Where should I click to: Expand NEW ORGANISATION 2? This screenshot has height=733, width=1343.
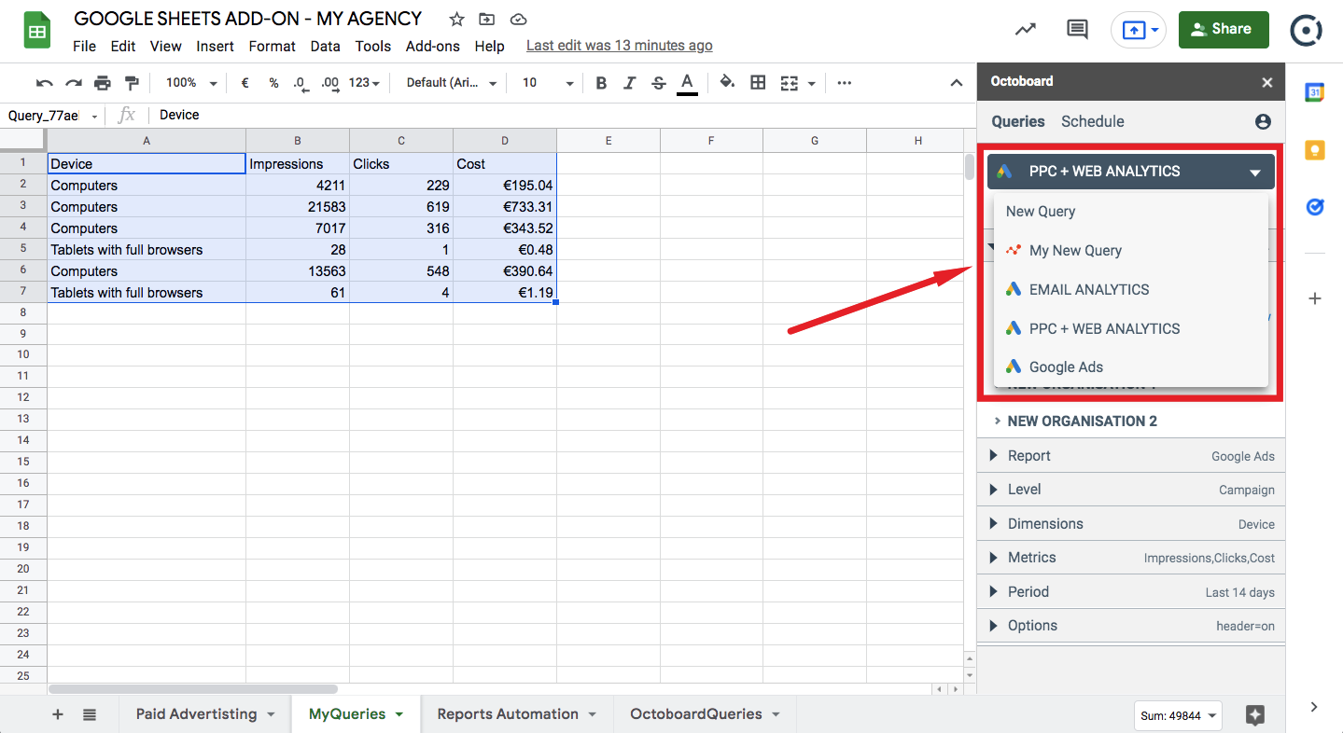[x=1131, y=422]
